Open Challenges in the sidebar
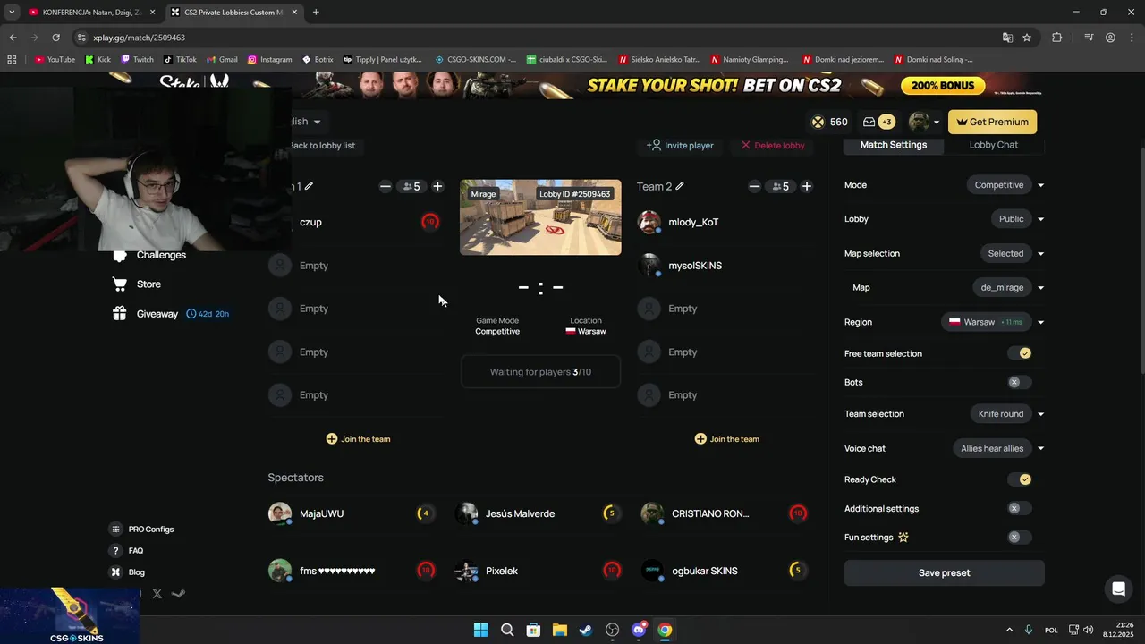 (x=161, y=255)
